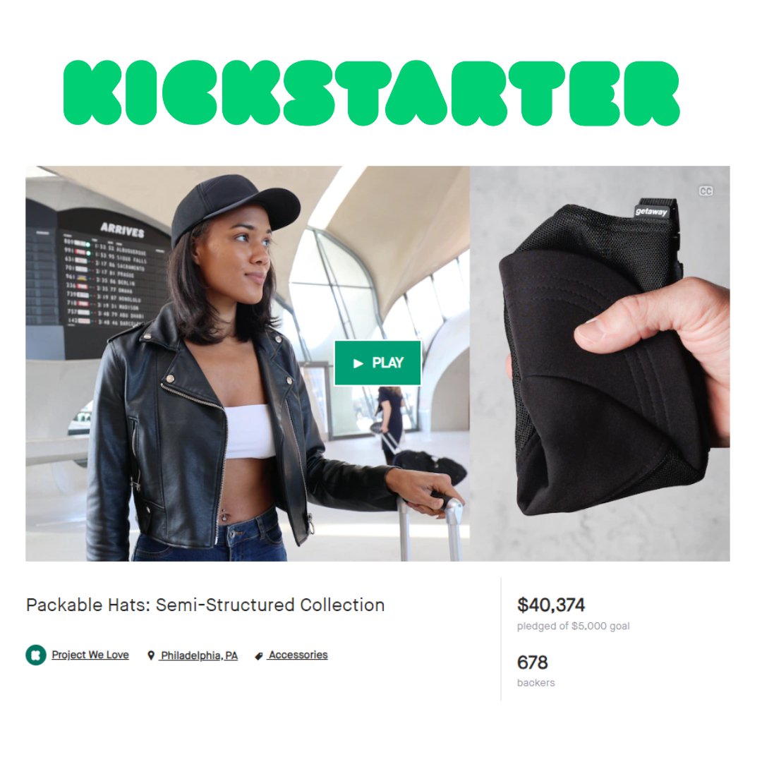Click the tag icon beside Accessories

click(x=259, y=656)
